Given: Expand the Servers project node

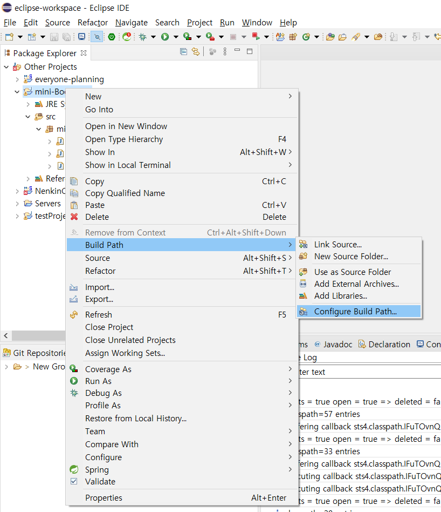Looking at the screenshot, I should point(17,204).
